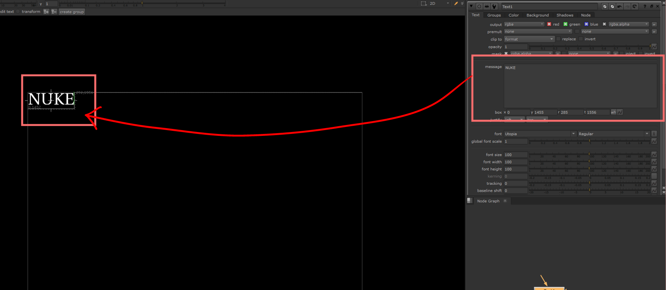Undo the last change in Text1 panel
This screenshot has width=666, height=290.
[x=620, y=7]
